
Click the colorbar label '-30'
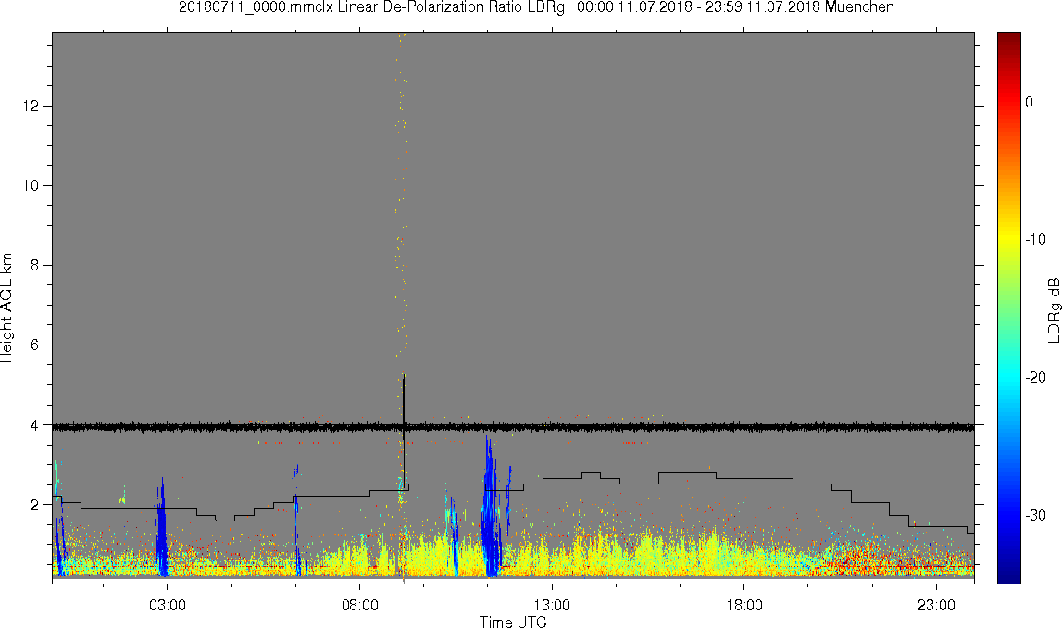(x=1035, y=516)
